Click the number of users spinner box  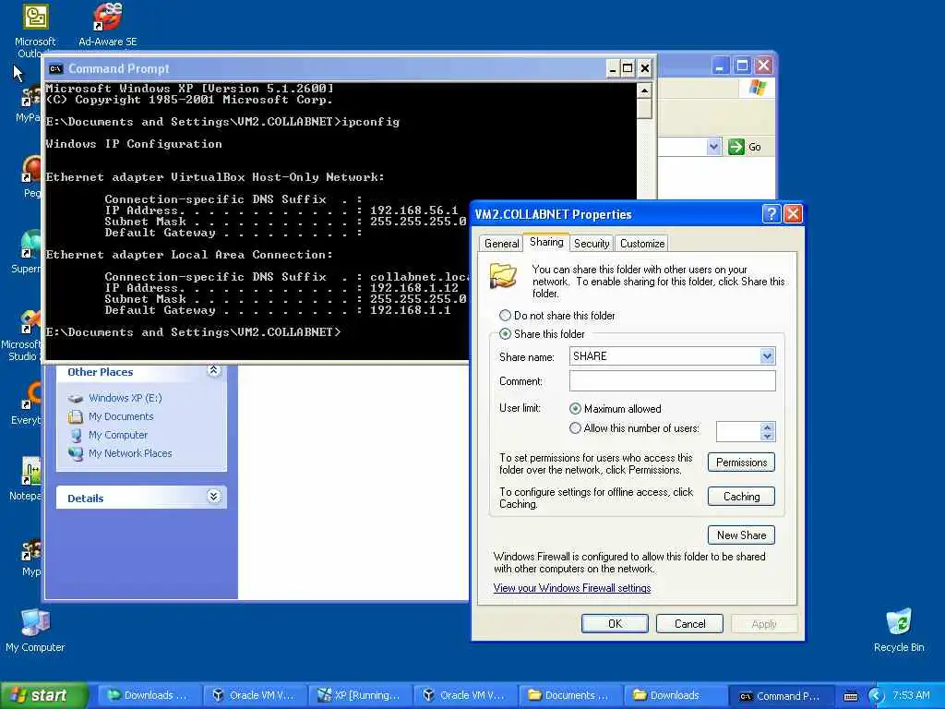point(745,432)
